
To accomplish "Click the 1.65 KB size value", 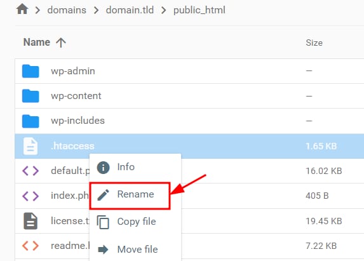I will point(321,146).
